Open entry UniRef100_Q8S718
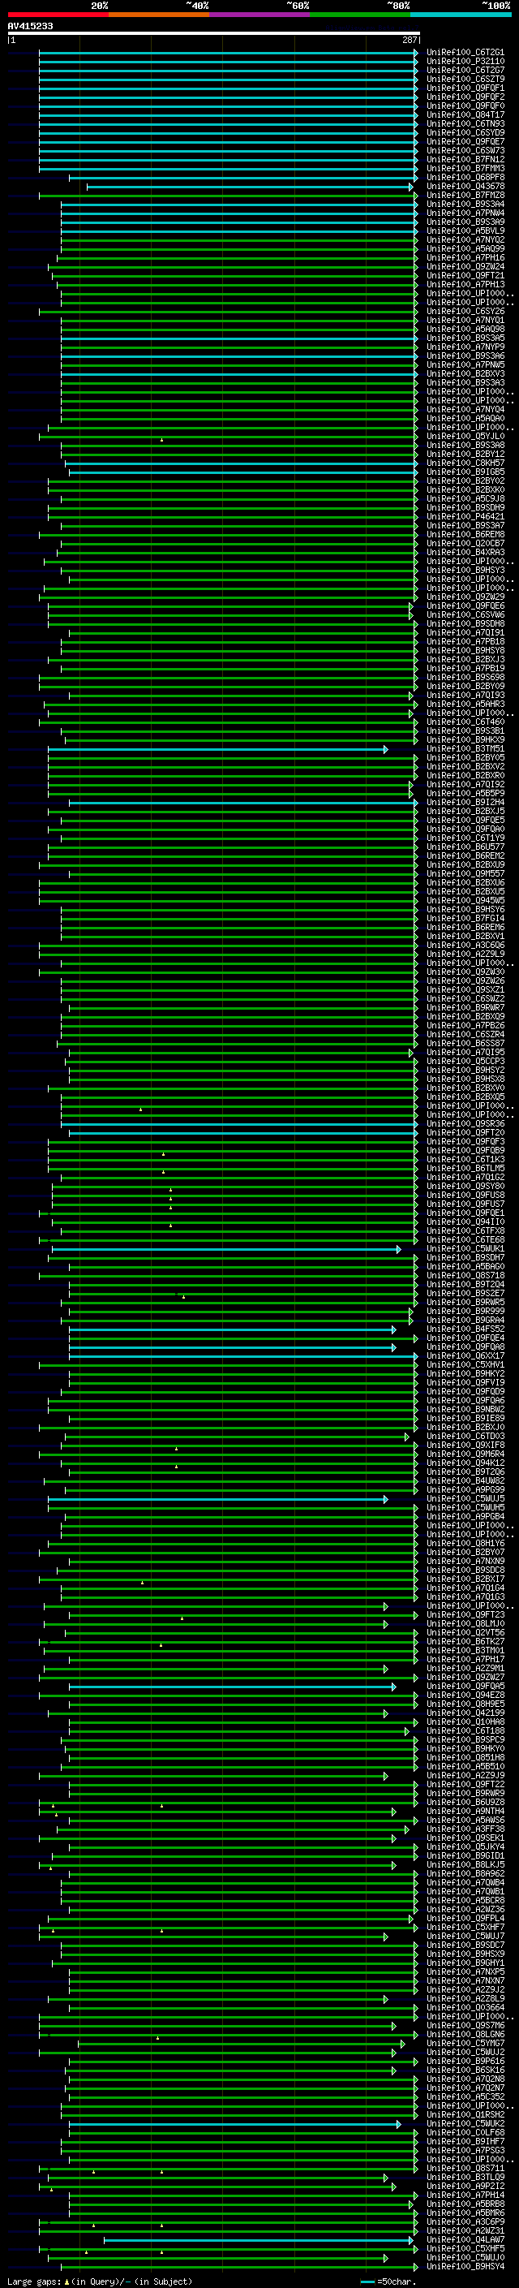 click(465, 1275)
